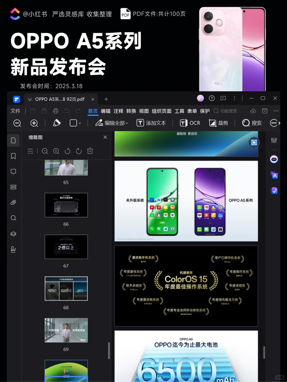Viewport: 287px width, 382px height.
Task: Open the attachments paperclip panel
Action: [x=13, y=203]
